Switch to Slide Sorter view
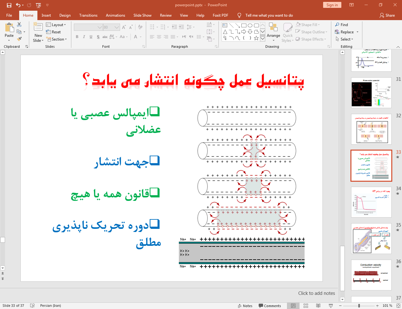The image size is (402, 309). coord(306,306)
